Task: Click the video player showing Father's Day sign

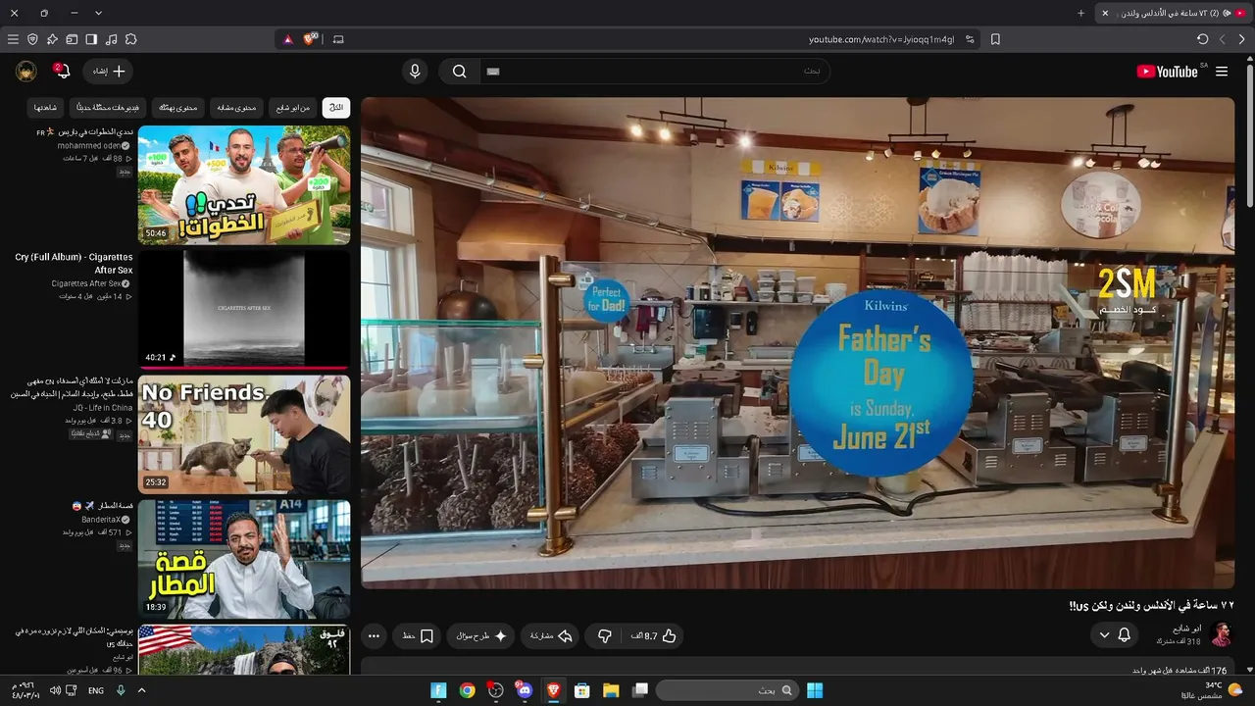Action: pos(798,342)
